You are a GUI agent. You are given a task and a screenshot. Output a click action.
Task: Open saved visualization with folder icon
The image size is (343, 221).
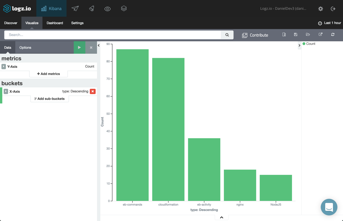pos(308,35)
